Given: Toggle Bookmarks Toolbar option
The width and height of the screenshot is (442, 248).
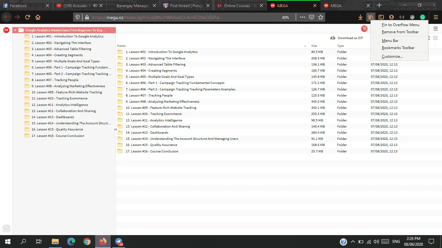Looking at the screenshot, I should (x=398, y=48).
